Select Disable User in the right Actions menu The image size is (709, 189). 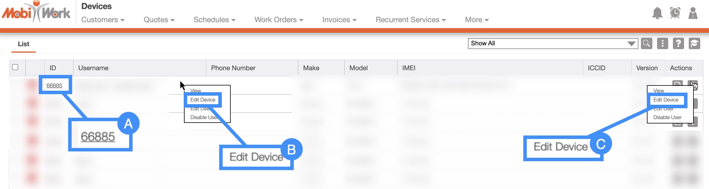(x=667, y=117)
